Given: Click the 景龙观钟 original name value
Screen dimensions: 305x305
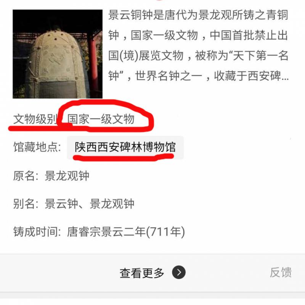Looking at the screenshot, I should [67, 176].
